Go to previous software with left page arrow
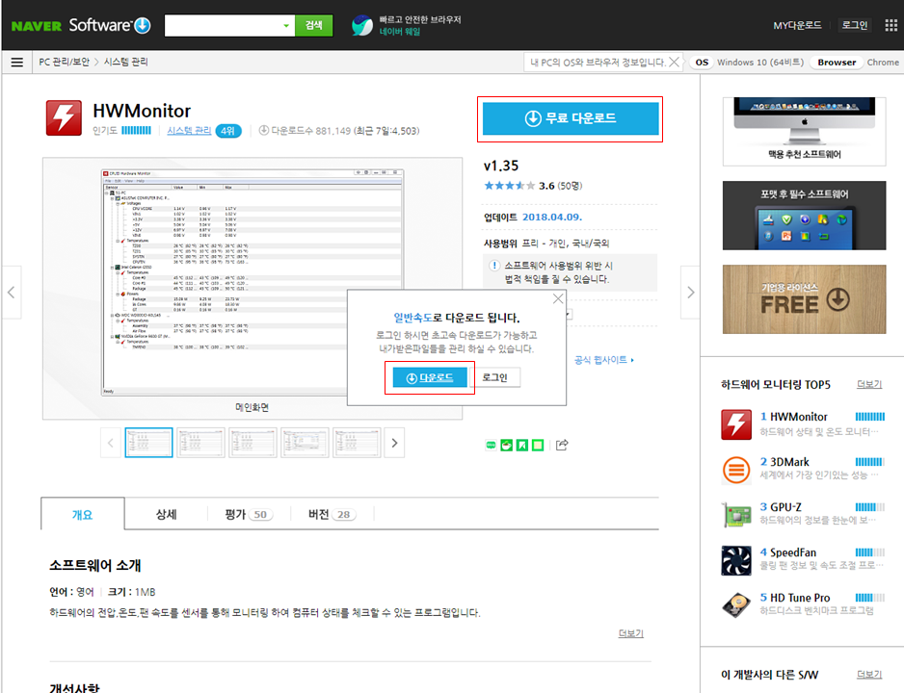Viewport: 904px width, 693px height. (12, 293)
